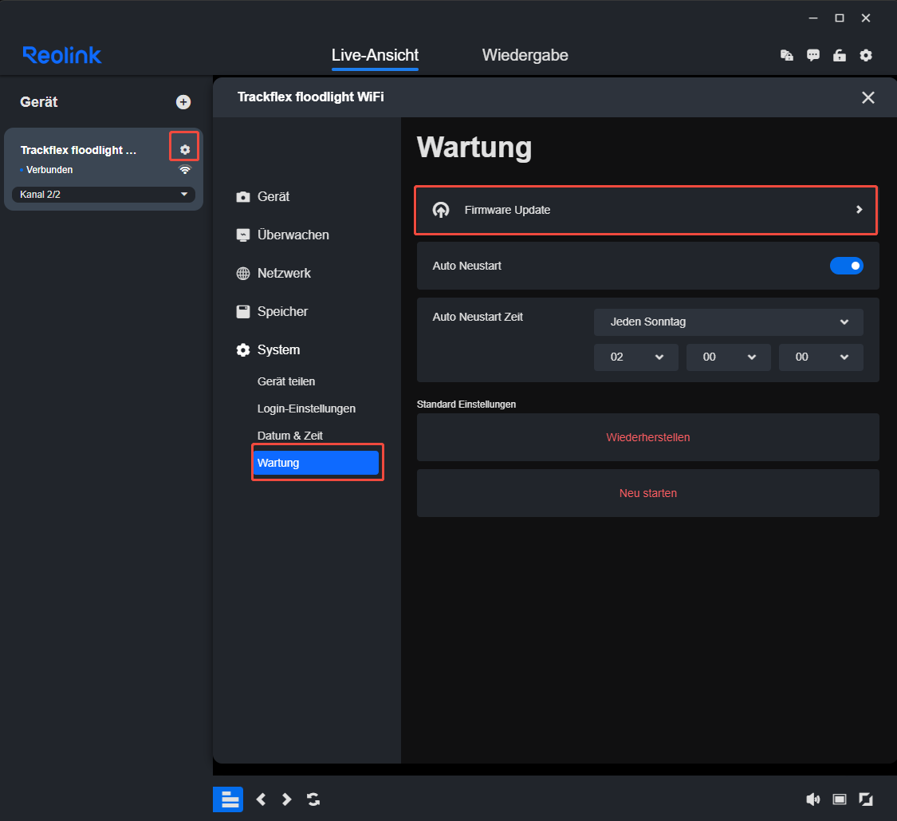Go to previous page with left arrow

click(x=261, y=799)
